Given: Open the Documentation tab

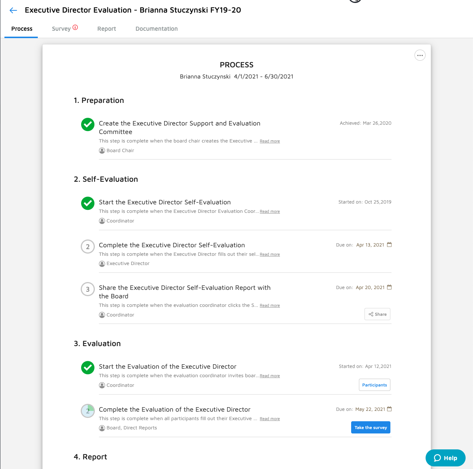Looking at the screenshot, I should click(x=156, y=29).
